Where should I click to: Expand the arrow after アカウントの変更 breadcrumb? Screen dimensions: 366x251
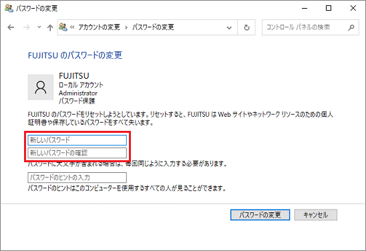coord(126,27)
